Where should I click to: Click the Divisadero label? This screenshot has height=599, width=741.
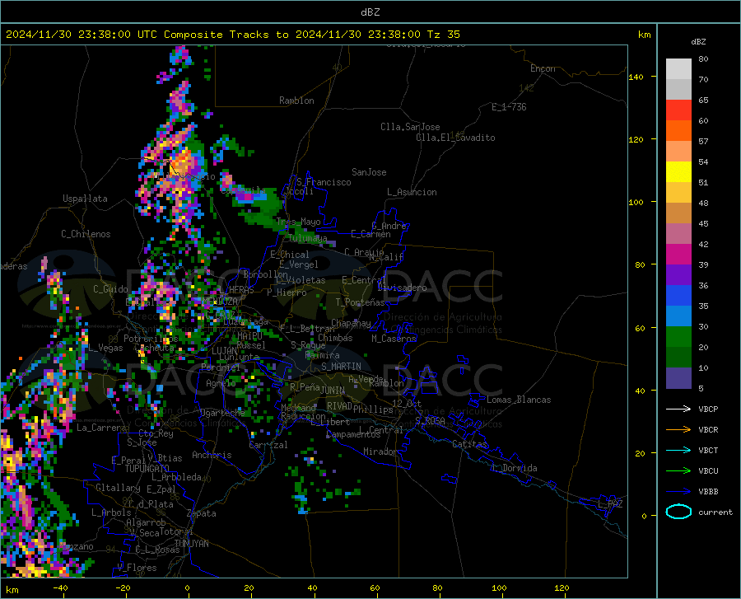pos(402,288)
